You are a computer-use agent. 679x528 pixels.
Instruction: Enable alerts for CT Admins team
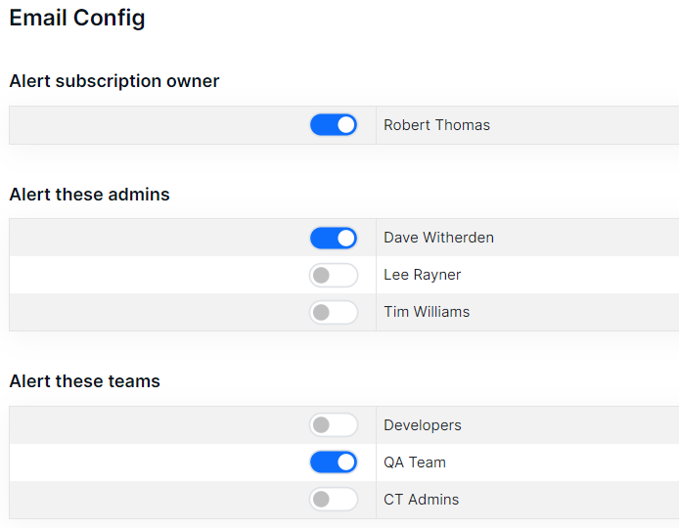click(x=334, y=500)
